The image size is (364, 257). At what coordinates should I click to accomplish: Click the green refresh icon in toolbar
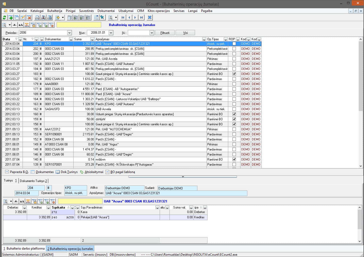click(4, 17)
